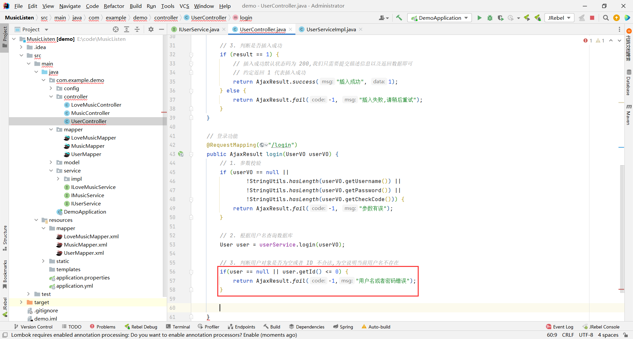Click the Select Opened File target icon
The image size is (633, 339).
pos(116,29)
